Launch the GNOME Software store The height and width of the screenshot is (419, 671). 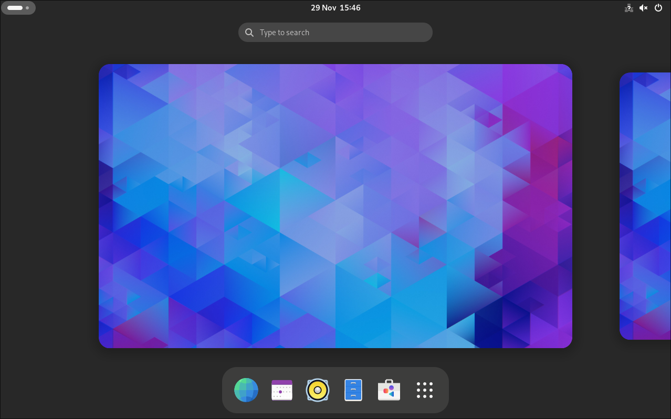pos(389,390)
